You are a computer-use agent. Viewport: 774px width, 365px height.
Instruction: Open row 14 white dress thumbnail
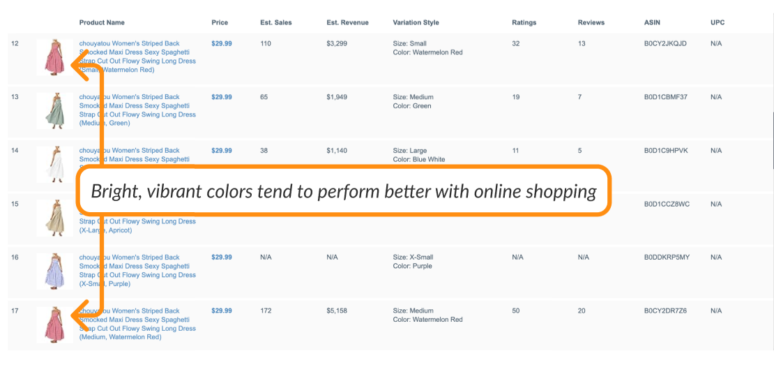pyautogui.click(x=54, y=164)
